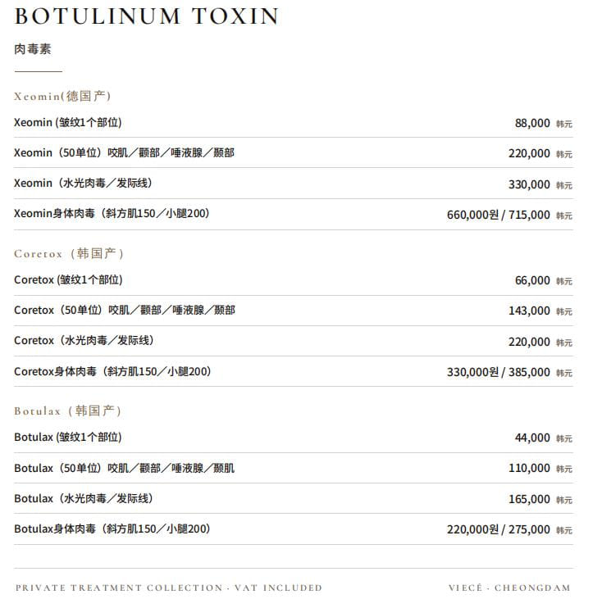The width and height of the screenshot is (593, 608).
Task: Click the Coretox (韩国产) section header
Action: point(69,253)
